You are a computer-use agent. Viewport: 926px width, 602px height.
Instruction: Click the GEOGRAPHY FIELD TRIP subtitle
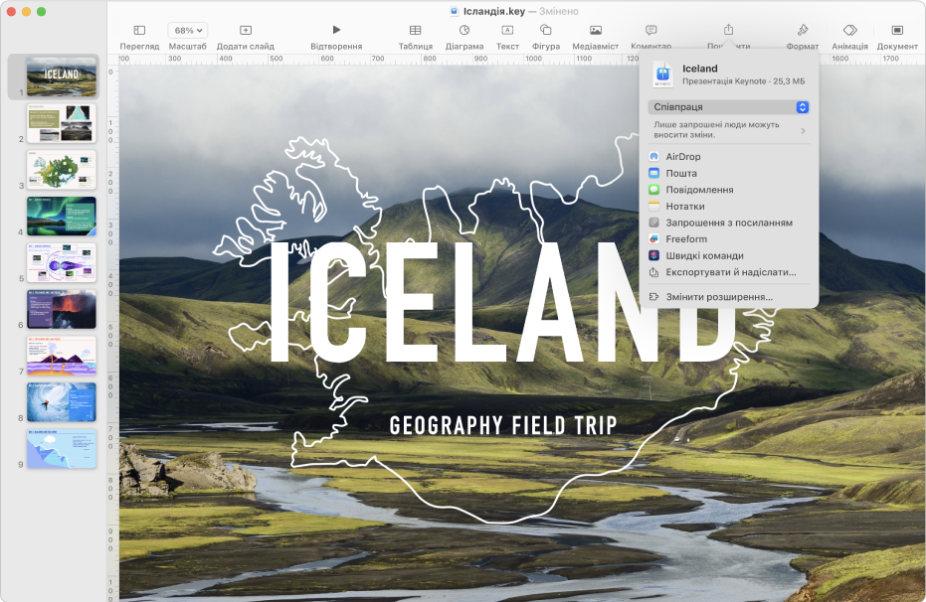pos(503,425)
